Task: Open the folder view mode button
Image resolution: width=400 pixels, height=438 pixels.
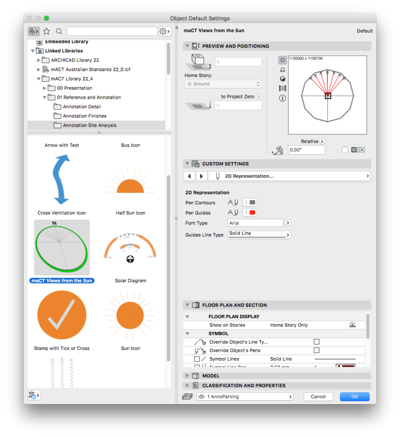Action: pyautogui.click(x=33, y=31)
